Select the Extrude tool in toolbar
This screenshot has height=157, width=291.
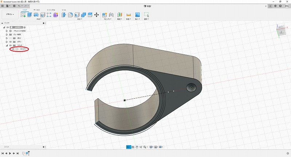tap(30, 15)
